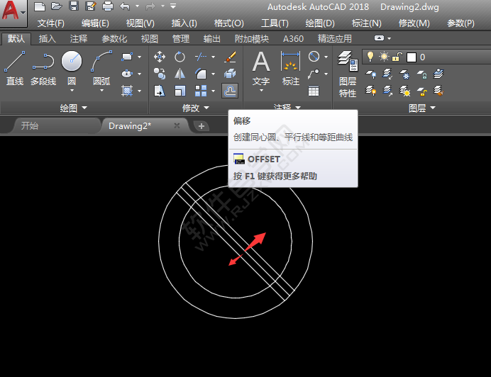
Task: Open Layer Properties (图层特性) manager
Action: pos(348,74)
